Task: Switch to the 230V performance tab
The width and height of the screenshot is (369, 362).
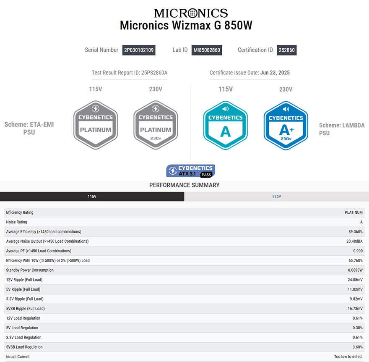Action: pos(277,197)
